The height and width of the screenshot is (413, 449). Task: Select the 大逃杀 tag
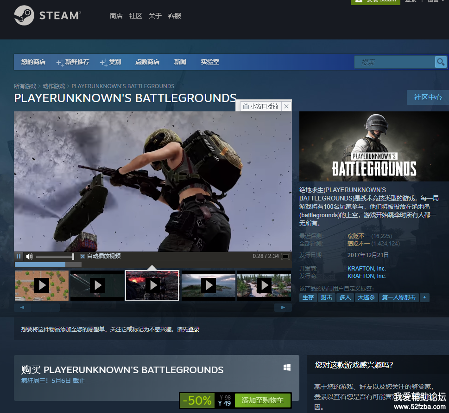(367, 297)
